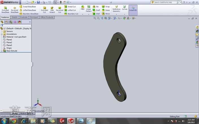199x124 pixels.
Task: Apply the Fillet feature
Action: [83, 8]
